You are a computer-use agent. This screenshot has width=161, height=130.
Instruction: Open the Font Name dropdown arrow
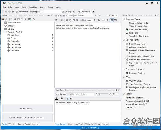point(67,16)
